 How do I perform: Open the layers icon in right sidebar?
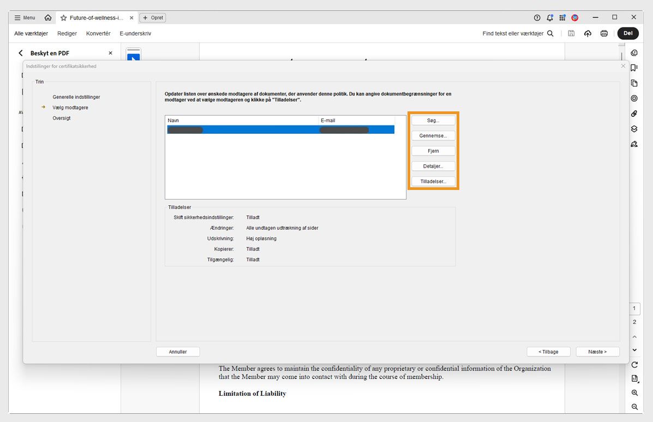click(634, 129)
